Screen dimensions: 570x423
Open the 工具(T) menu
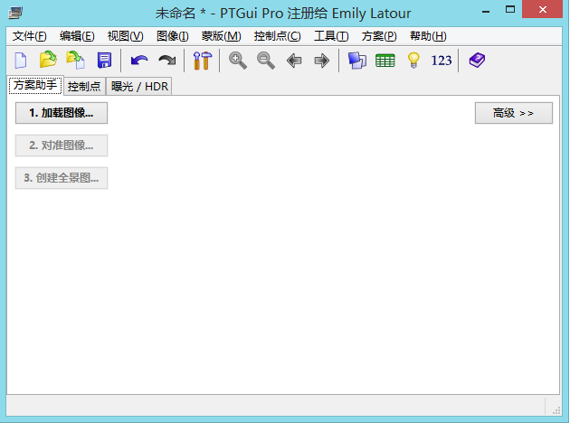(x=331, y=36)
